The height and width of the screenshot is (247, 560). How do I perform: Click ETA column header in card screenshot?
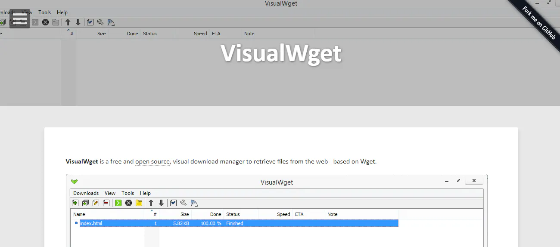tap(299, 214)
